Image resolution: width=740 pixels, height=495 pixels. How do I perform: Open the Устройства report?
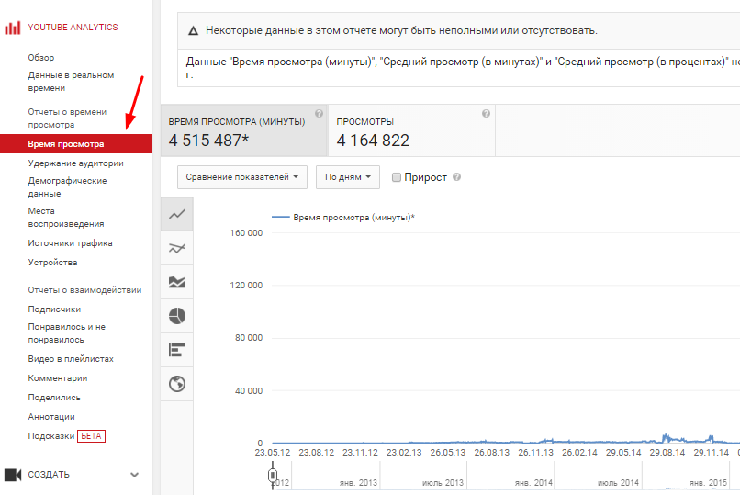click(x=52, y=263)
